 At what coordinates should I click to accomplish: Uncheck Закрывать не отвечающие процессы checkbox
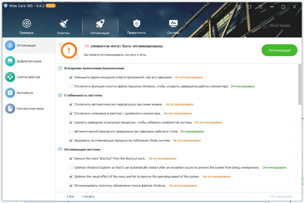[71, 140]
